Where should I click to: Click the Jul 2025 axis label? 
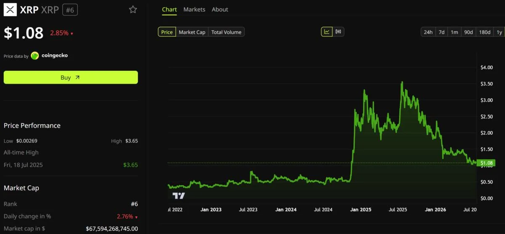point(398,209)
